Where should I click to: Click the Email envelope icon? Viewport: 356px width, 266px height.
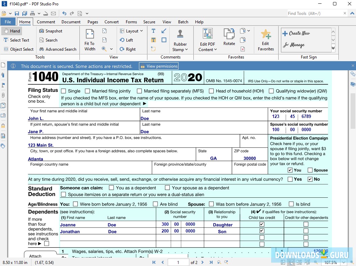tap(53, 14)
